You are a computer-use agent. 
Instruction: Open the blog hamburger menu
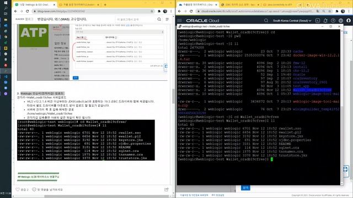pyautogui.click(x=167, y=19)
